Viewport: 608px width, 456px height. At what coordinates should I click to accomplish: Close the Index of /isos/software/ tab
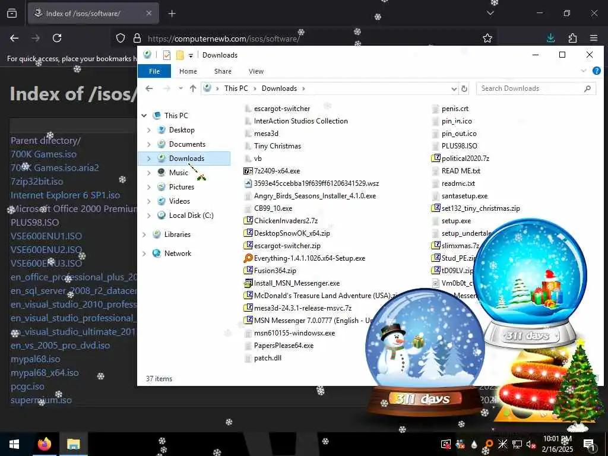coord(149,13)
